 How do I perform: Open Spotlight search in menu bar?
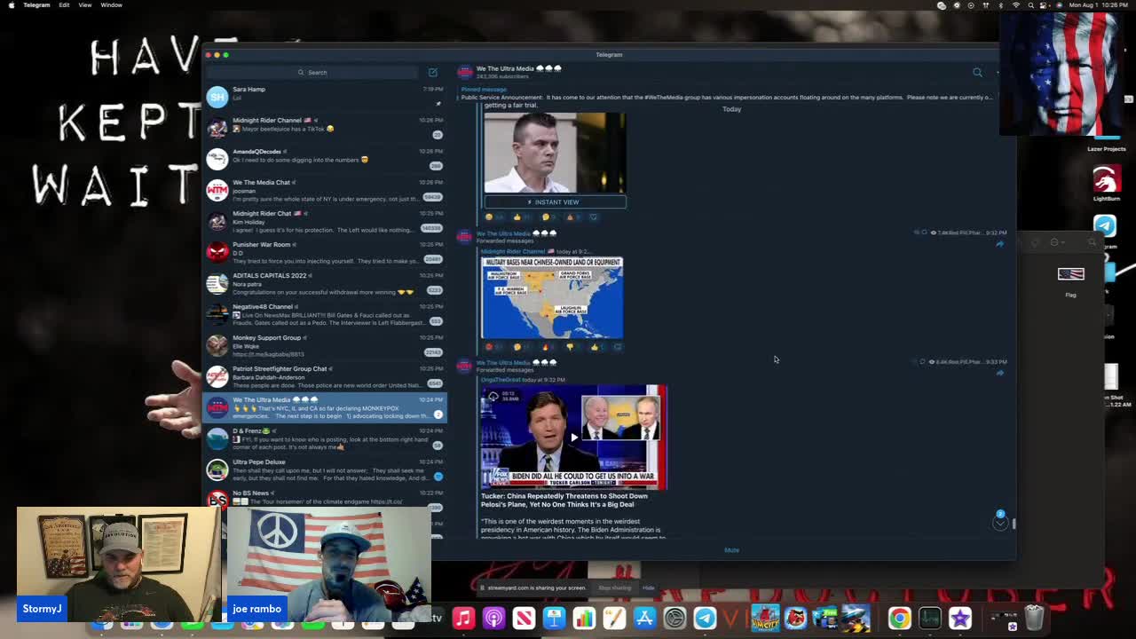[x=1030, y=5]
